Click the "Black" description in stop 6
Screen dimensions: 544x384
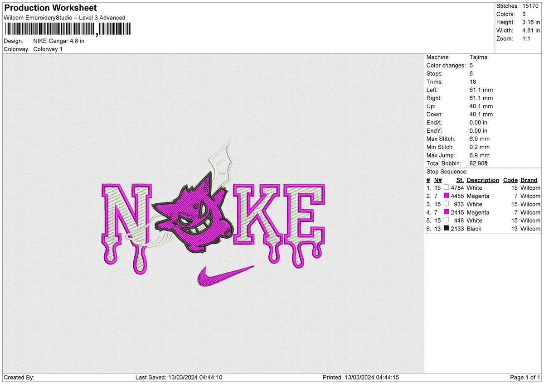tap(474, 229)
